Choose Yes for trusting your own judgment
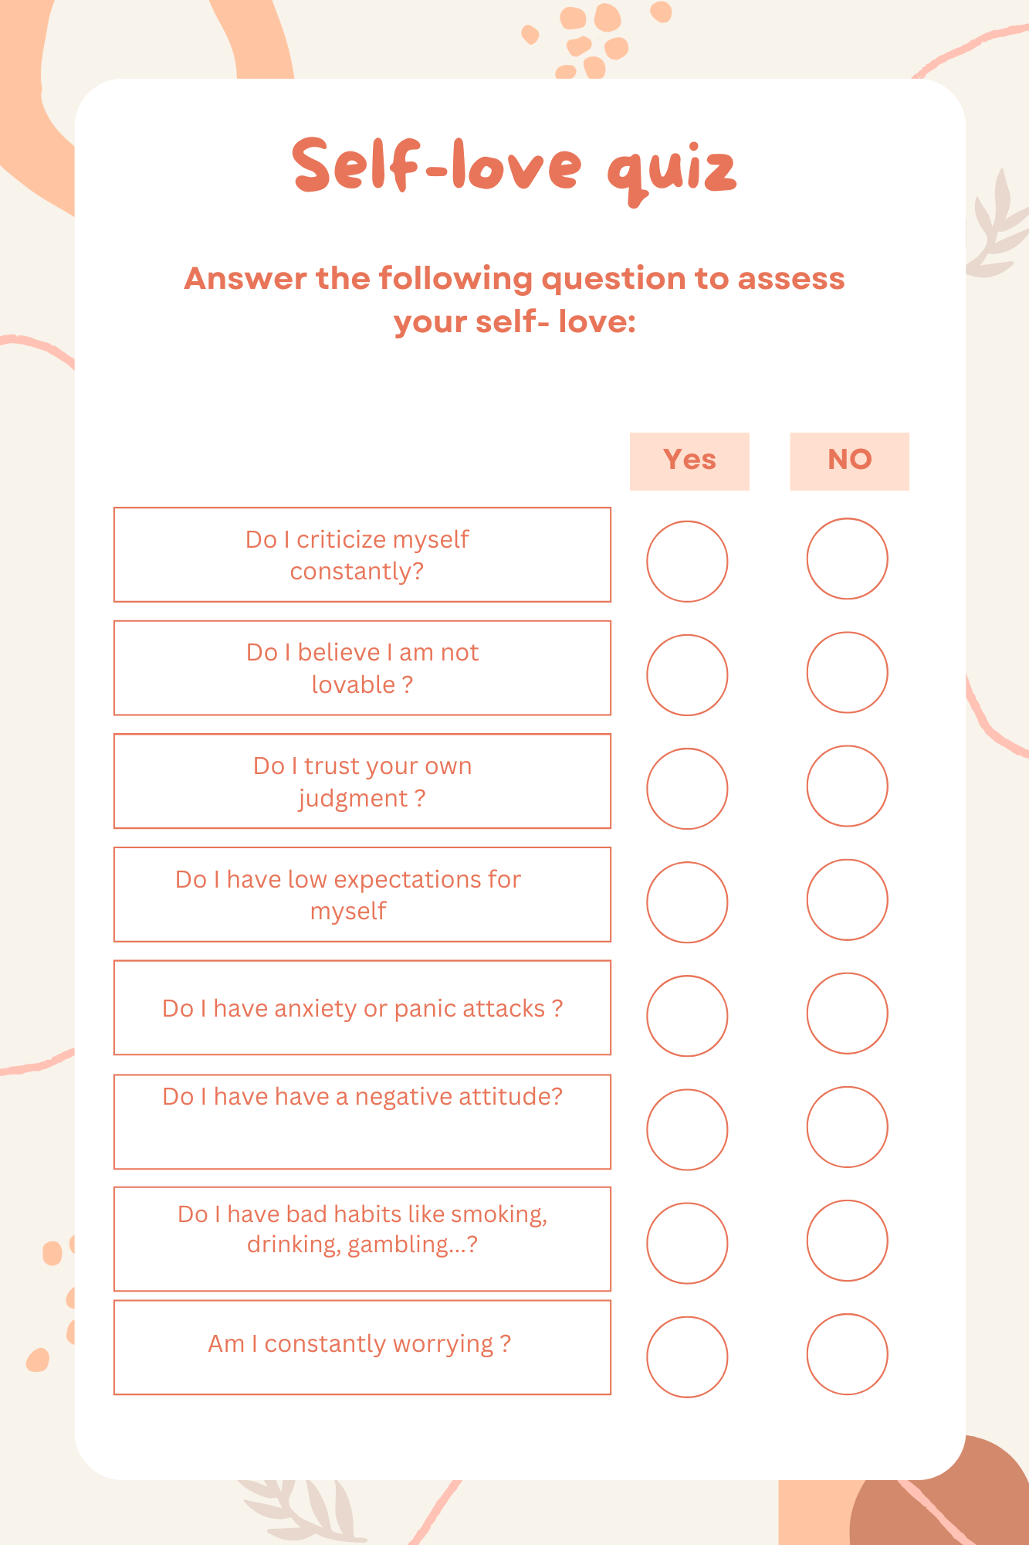The height and width of the screenshot is (1545, 1029). pos(687,789)
